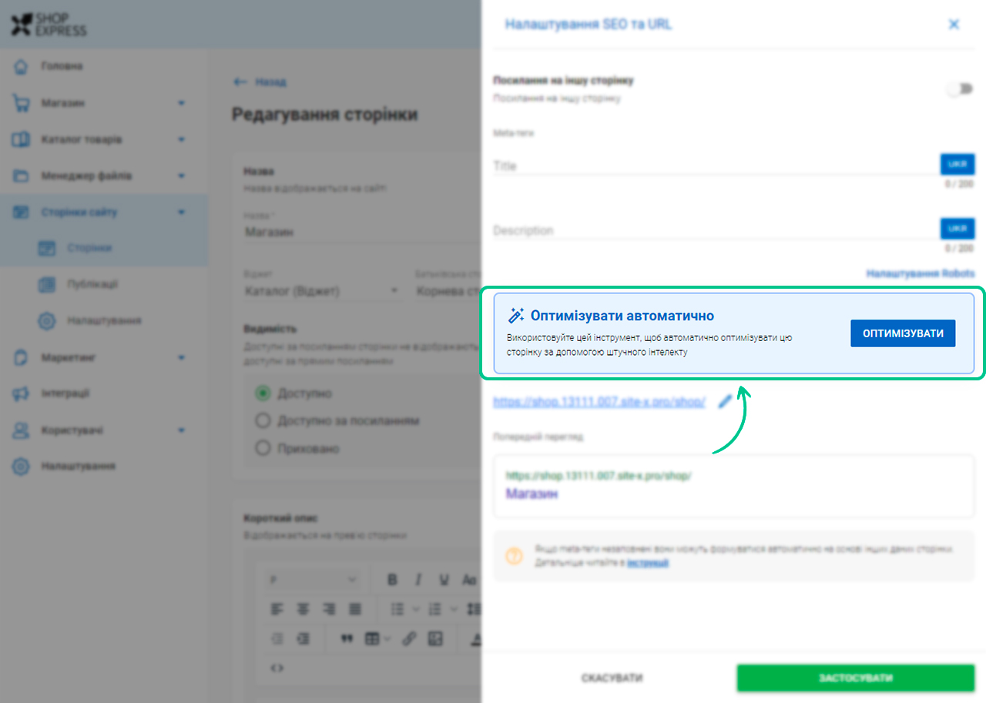Open bulleted list style arrow
The width and height of the screenshot is (986, 703).
click(416, 609)
